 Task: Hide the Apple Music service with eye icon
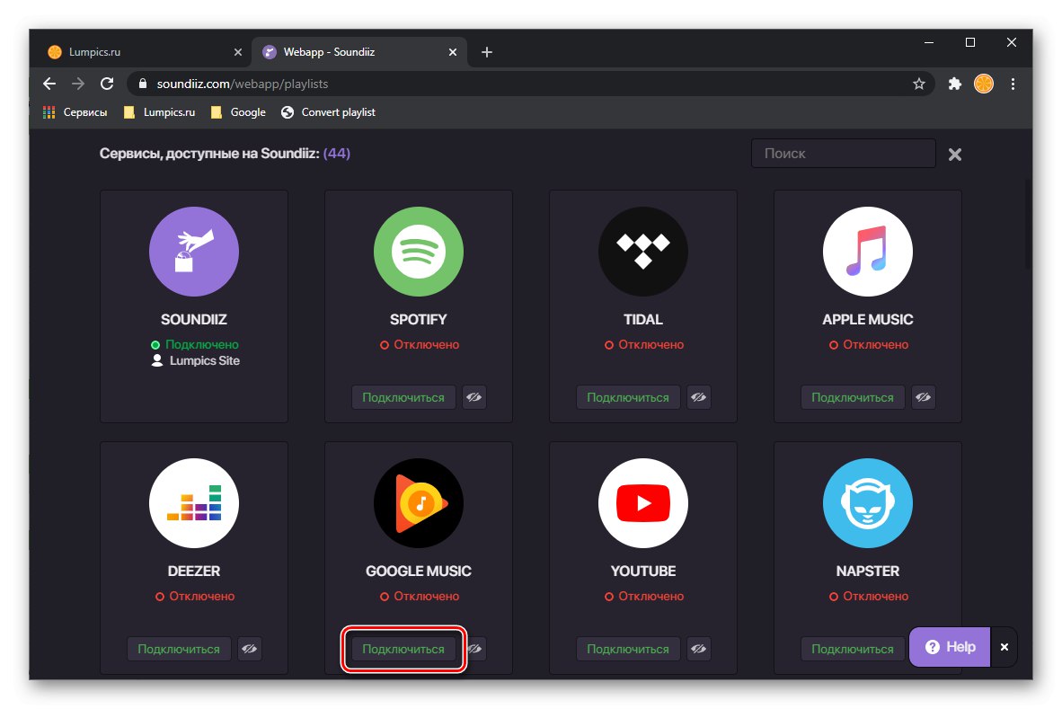click(x=924, y=397)
